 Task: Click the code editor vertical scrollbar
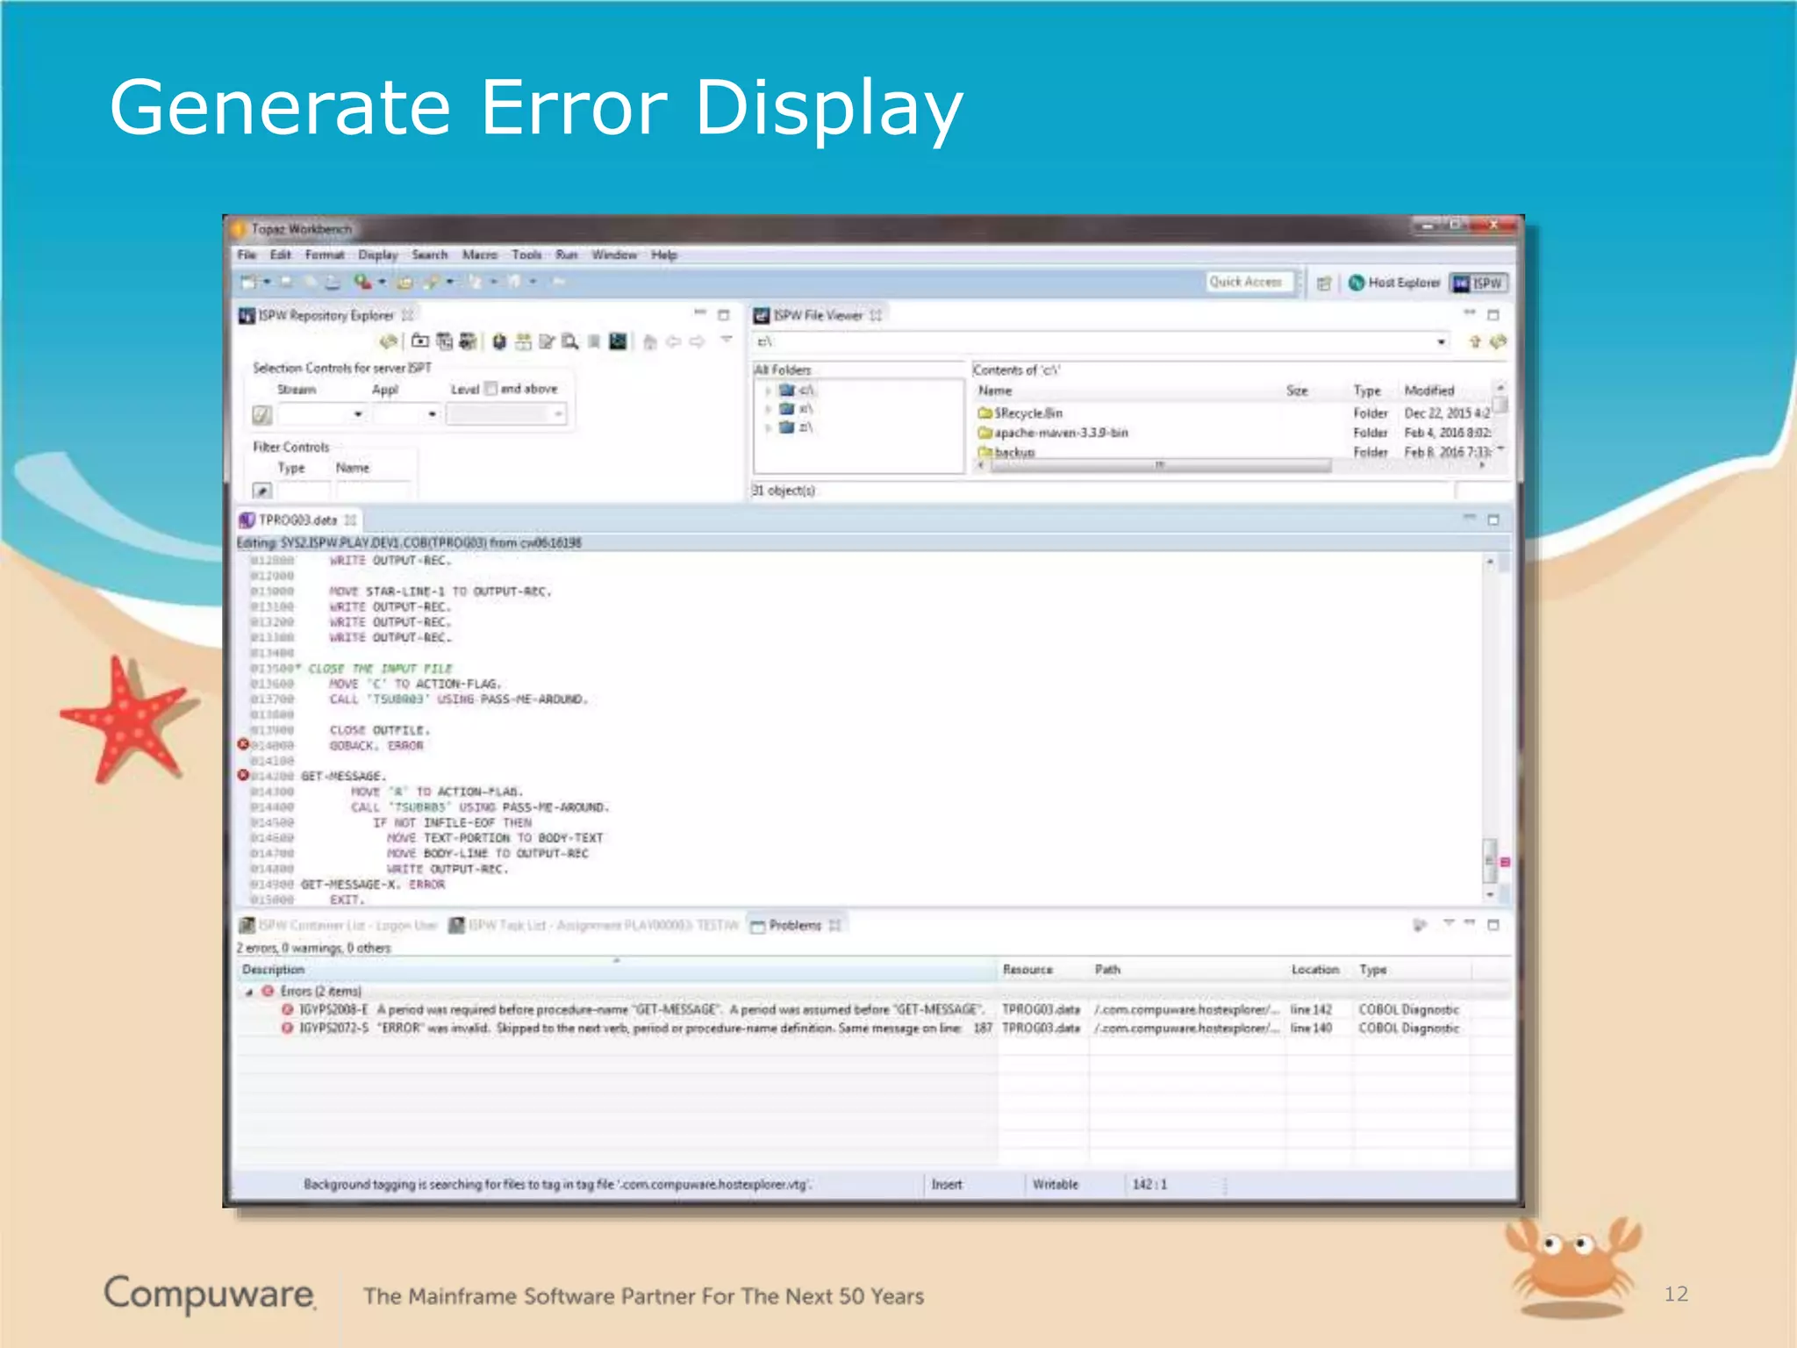coord(1490,859)
